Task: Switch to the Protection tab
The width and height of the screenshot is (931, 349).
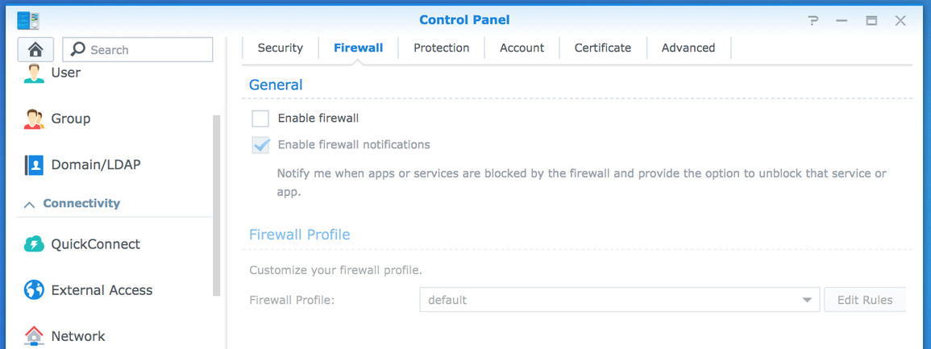Action: [441, 48]
